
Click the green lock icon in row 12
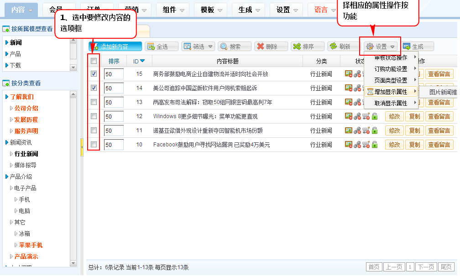tap(375, 116)
